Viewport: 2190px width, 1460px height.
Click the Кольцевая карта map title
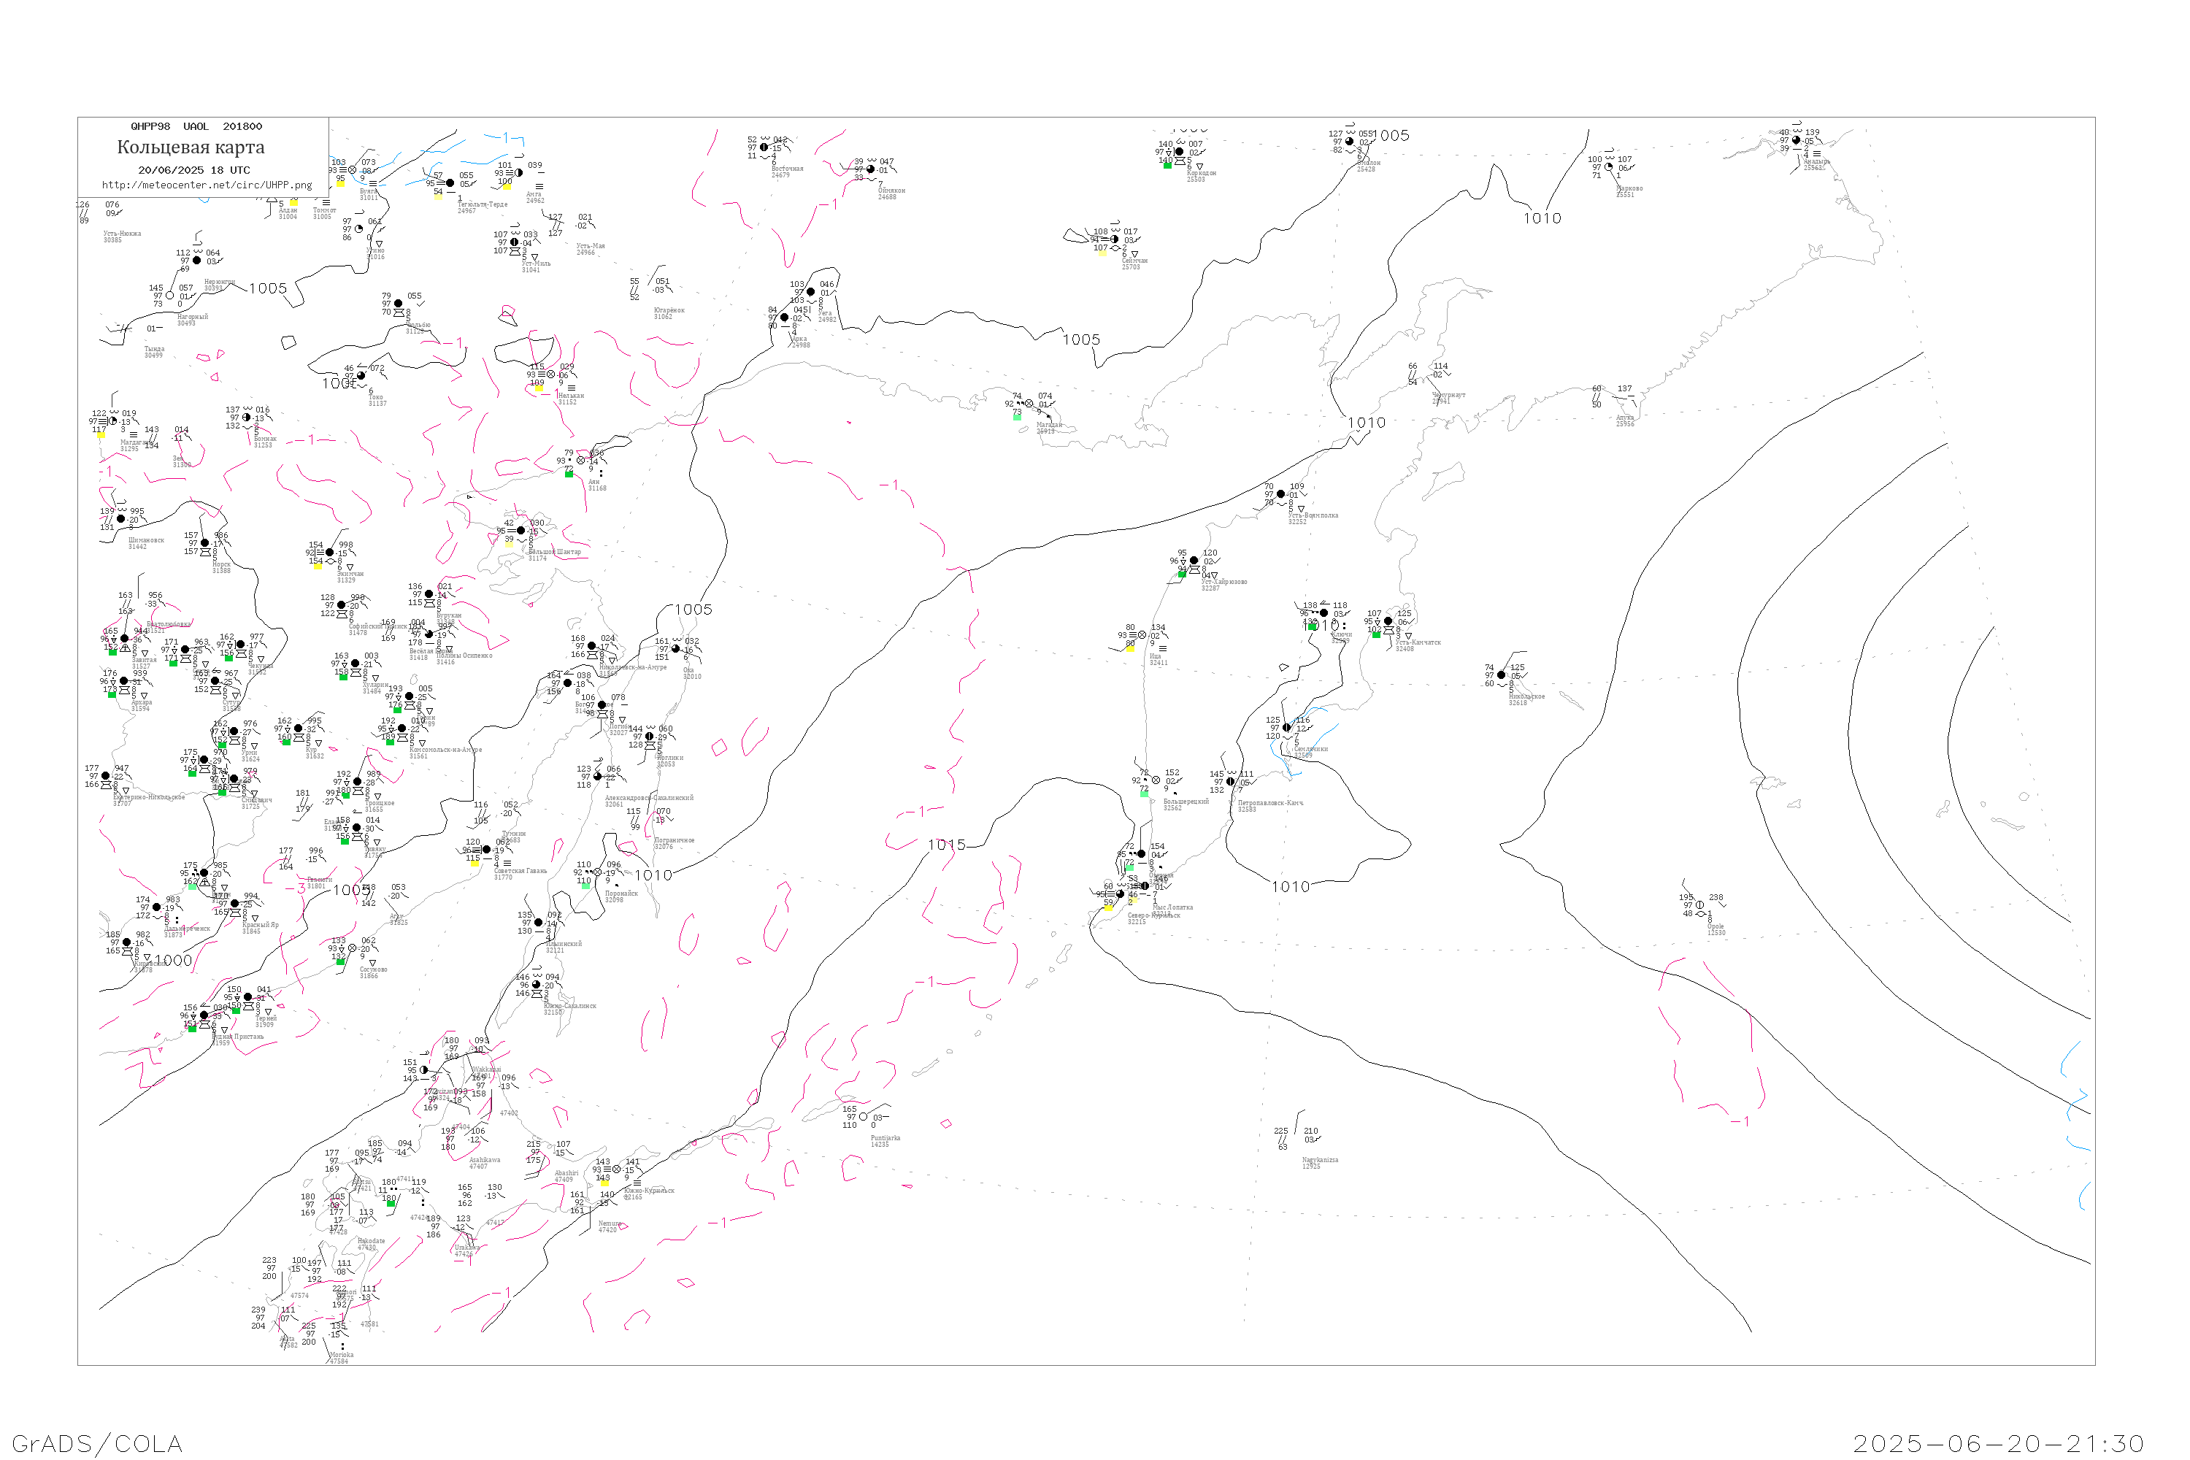pos(191,147)
